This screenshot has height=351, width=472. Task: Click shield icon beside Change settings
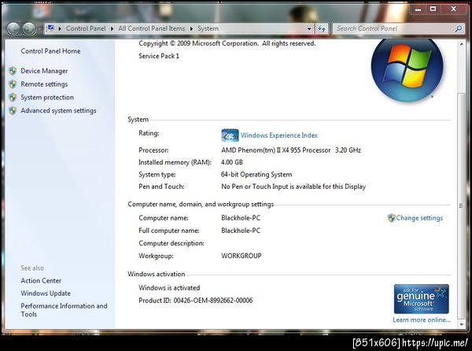click(391, 218)
